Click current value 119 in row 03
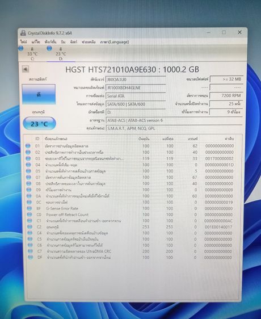This screenshot has width=261, height=319. [x=146, y=158]
